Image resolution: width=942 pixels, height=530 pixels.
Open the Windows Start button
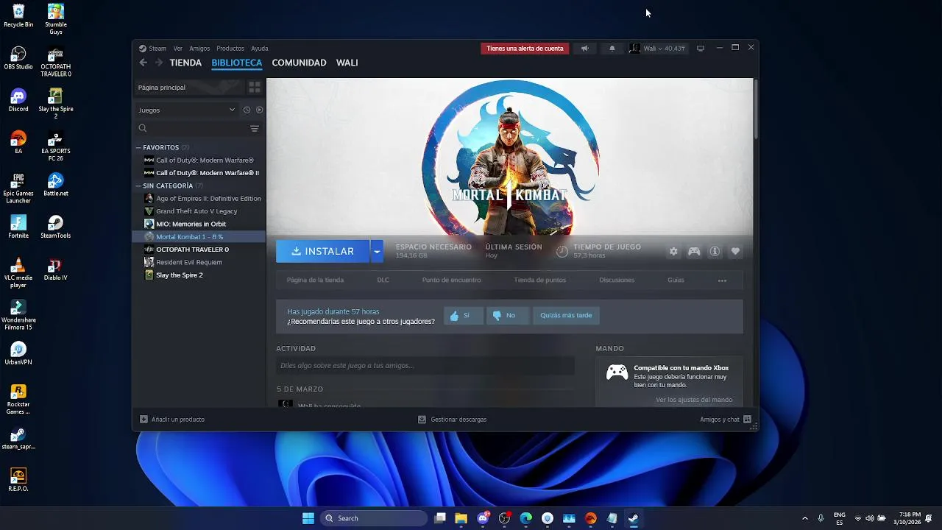(308, 518)
